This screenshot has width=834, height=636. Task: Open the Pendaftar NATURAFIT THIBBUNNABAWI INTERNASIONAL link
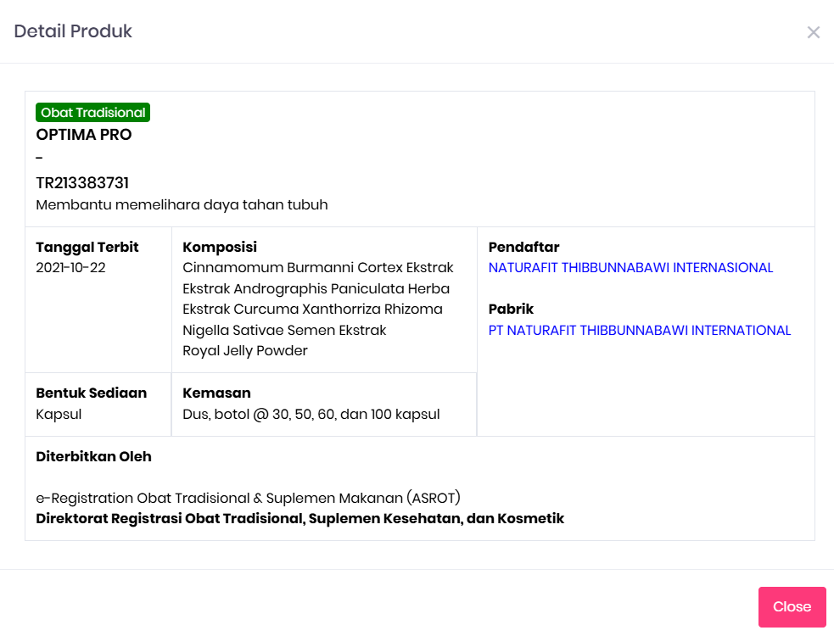[x=630, y=268]
